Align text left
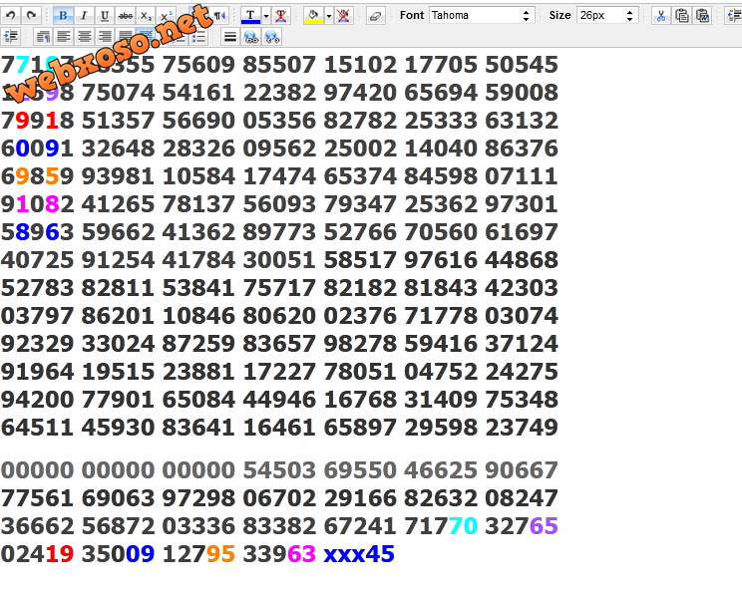Viewport: 742px width, 599px height. (64, 37)
